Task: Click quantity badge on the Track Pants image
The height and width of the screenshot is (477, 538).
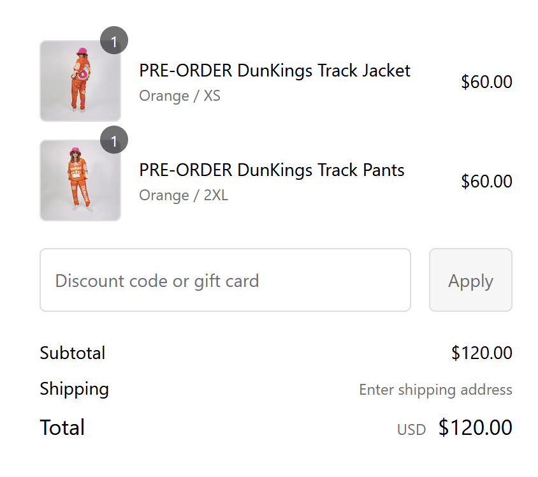Action: [114, 141]
